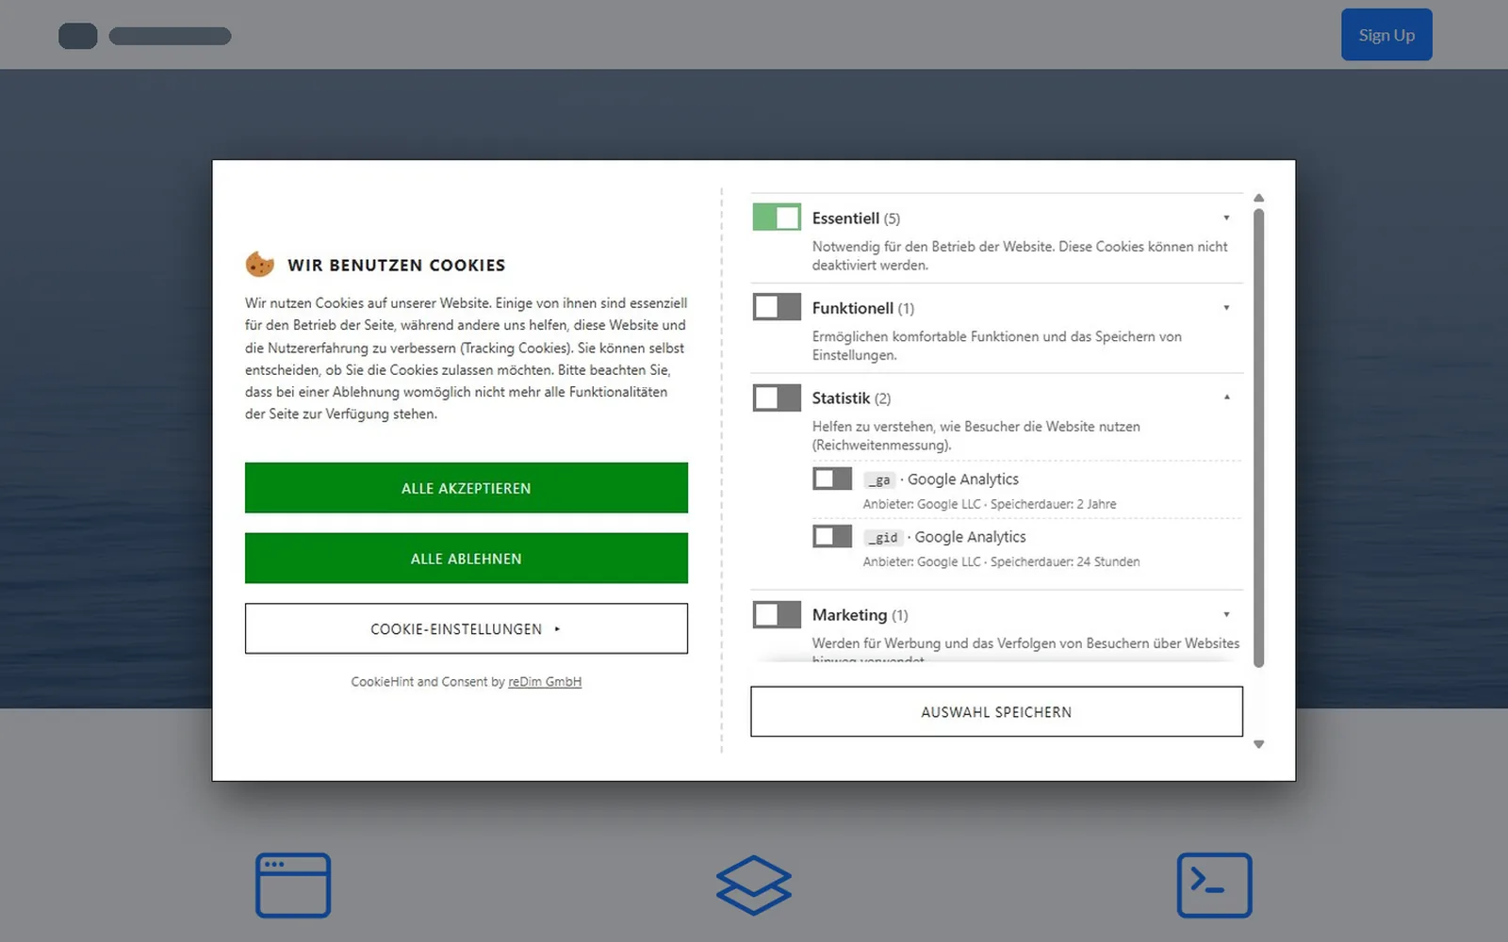1508x942 pixels.
Task: Enable the Statistik cookies switch
Action: 777,398
